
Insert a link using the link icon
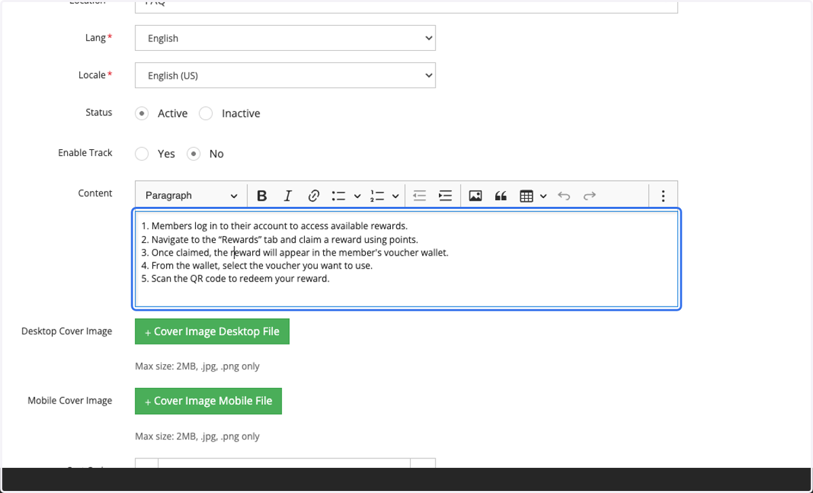(x=314, y=196)
